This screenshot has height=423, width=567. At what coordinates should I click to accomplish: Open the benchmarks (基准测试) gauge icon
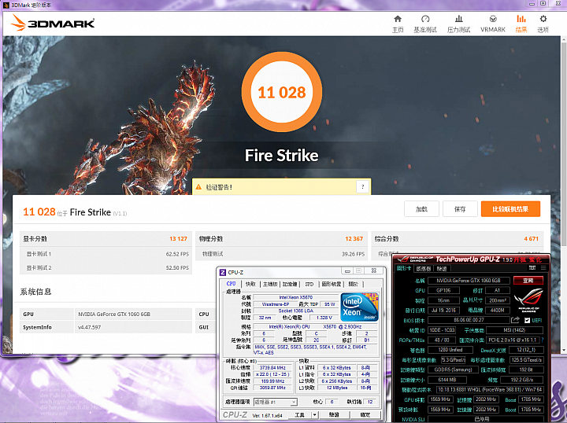(425, 19)
